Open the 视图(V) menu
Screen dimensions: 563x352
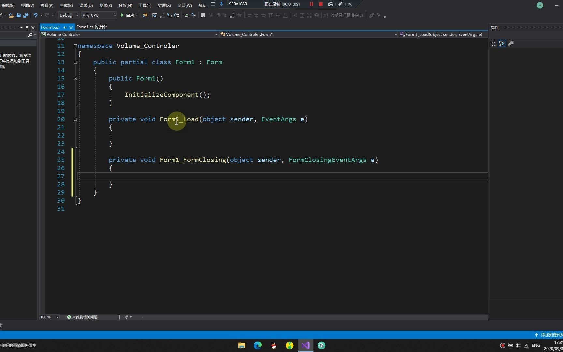click(x=27, y=5)
